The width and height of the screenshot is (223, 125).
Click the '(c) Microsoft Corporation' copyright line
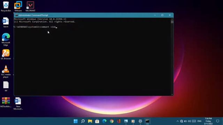pos(45,22)
